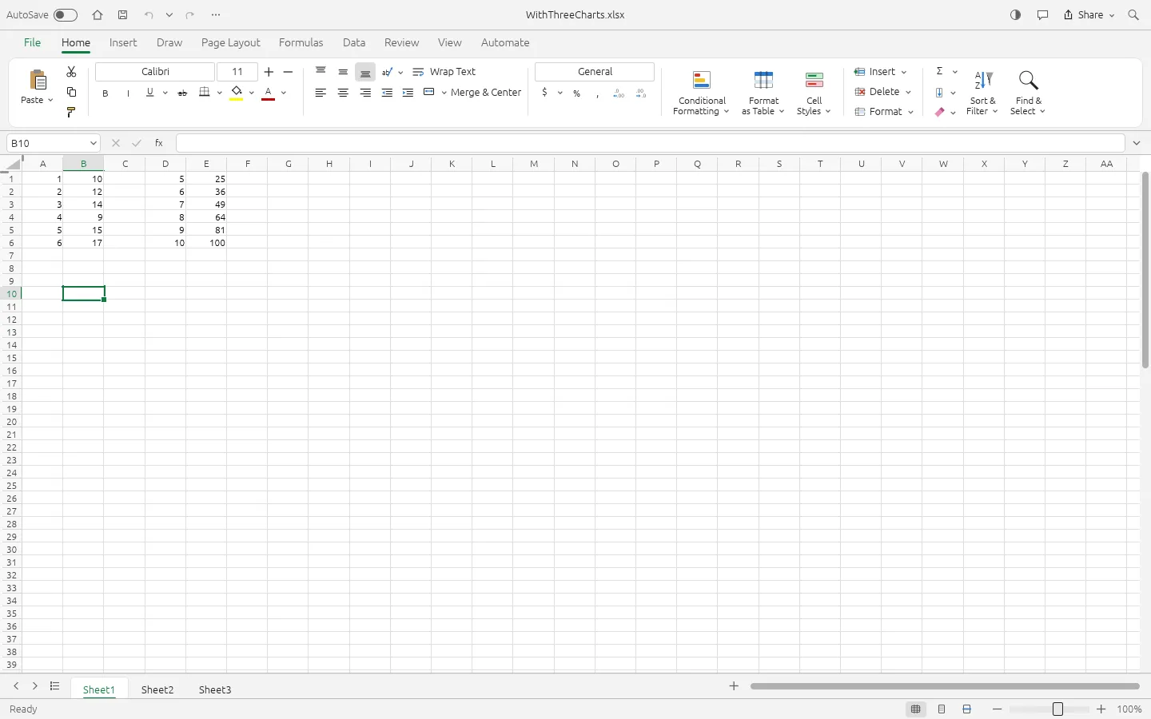
Task: Click the Share button
Action: [1089, 15]
